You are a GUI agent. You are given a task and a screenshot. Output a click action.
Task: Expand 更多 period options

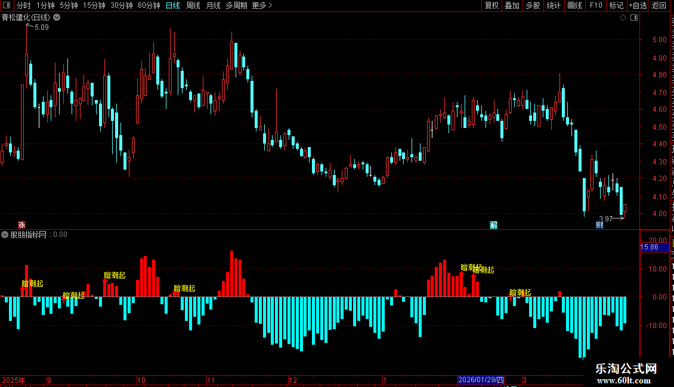[262, 5]
